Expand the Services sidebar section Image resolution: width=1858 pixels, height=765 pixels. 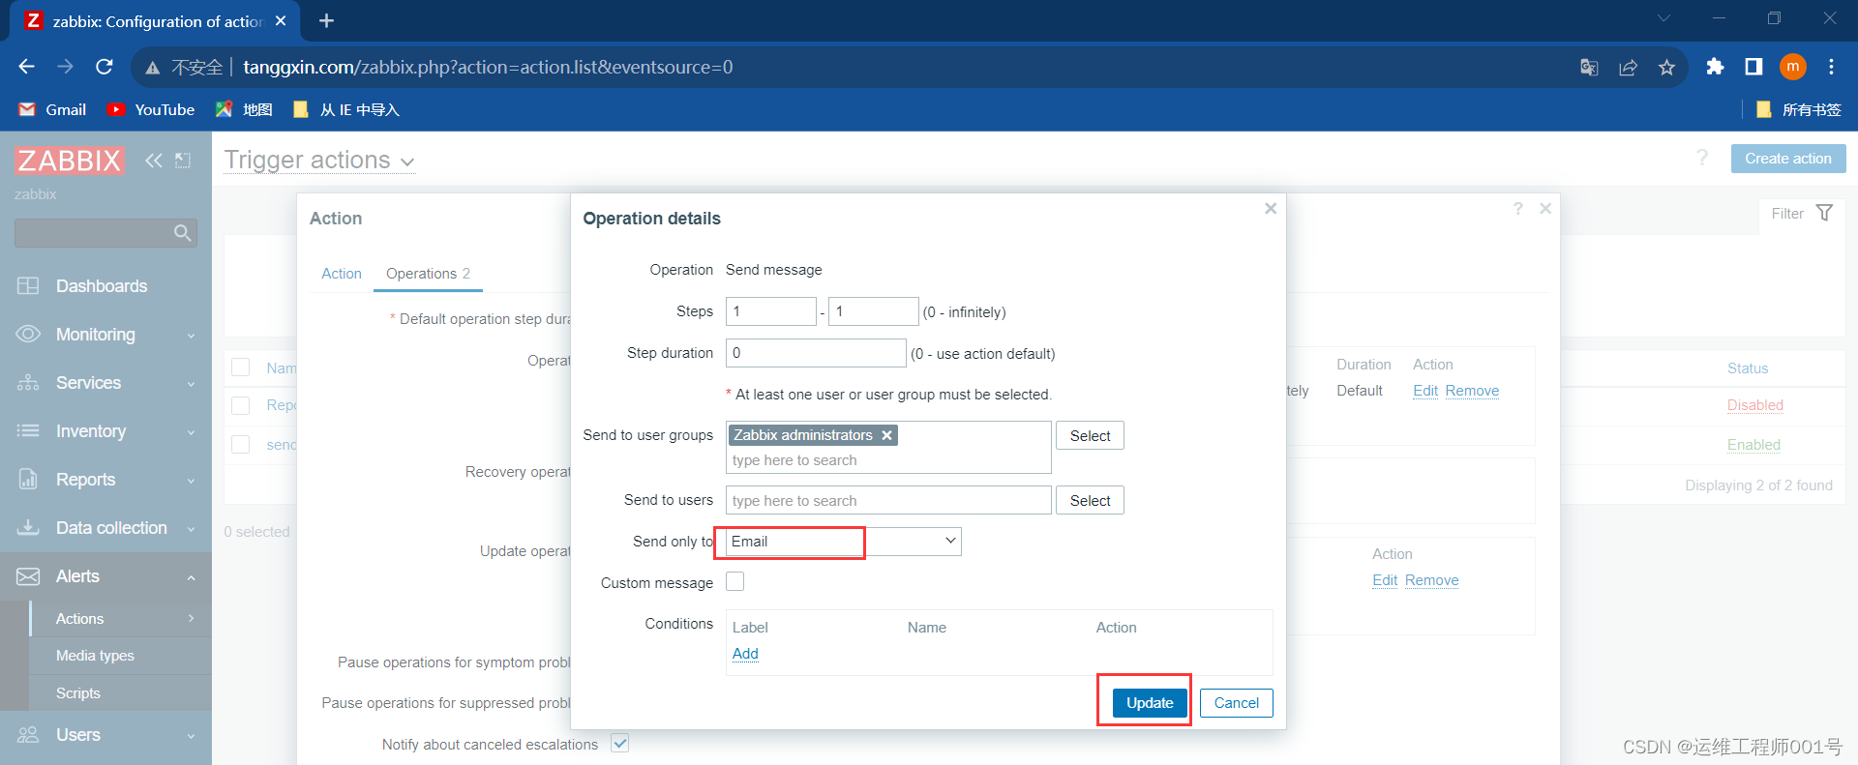click(x=105, y=382)
